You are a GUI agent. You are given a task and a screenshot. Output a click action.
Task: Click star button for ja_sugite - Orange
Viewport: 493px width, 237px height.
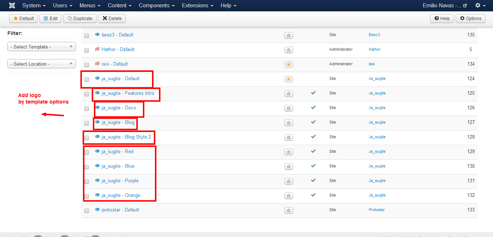point(289,196)
